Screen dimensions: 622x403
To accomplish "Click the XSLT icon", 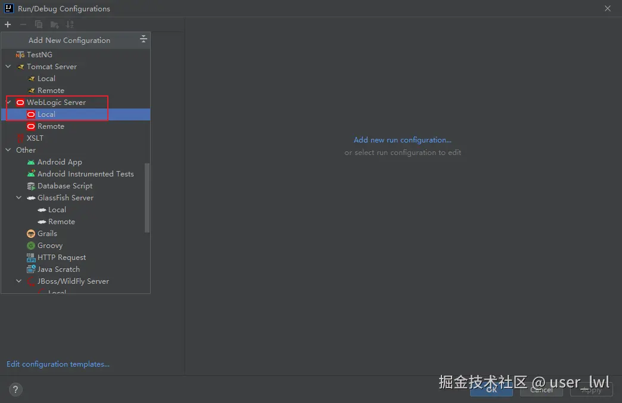I will 20,138.
